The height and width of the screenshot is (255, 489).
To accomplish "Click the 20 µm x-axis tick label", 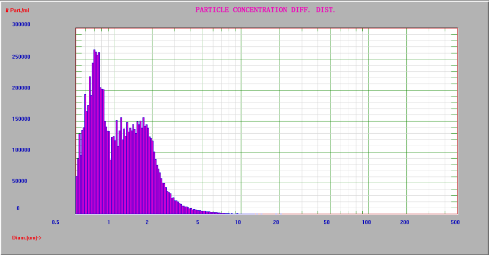I will coord(276,222).
